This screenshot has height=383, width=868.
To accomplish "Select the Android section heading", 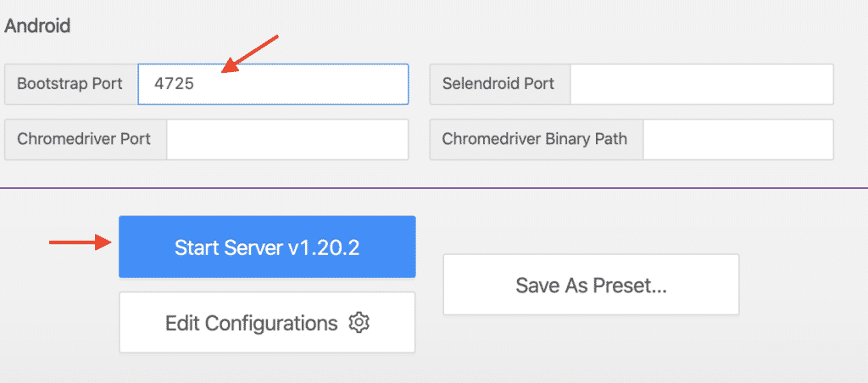I will 37,25.
